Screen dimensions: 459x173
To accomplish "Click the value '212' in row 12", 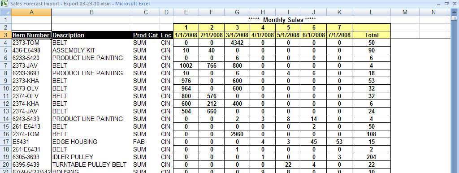I will (x=212, y=104).
